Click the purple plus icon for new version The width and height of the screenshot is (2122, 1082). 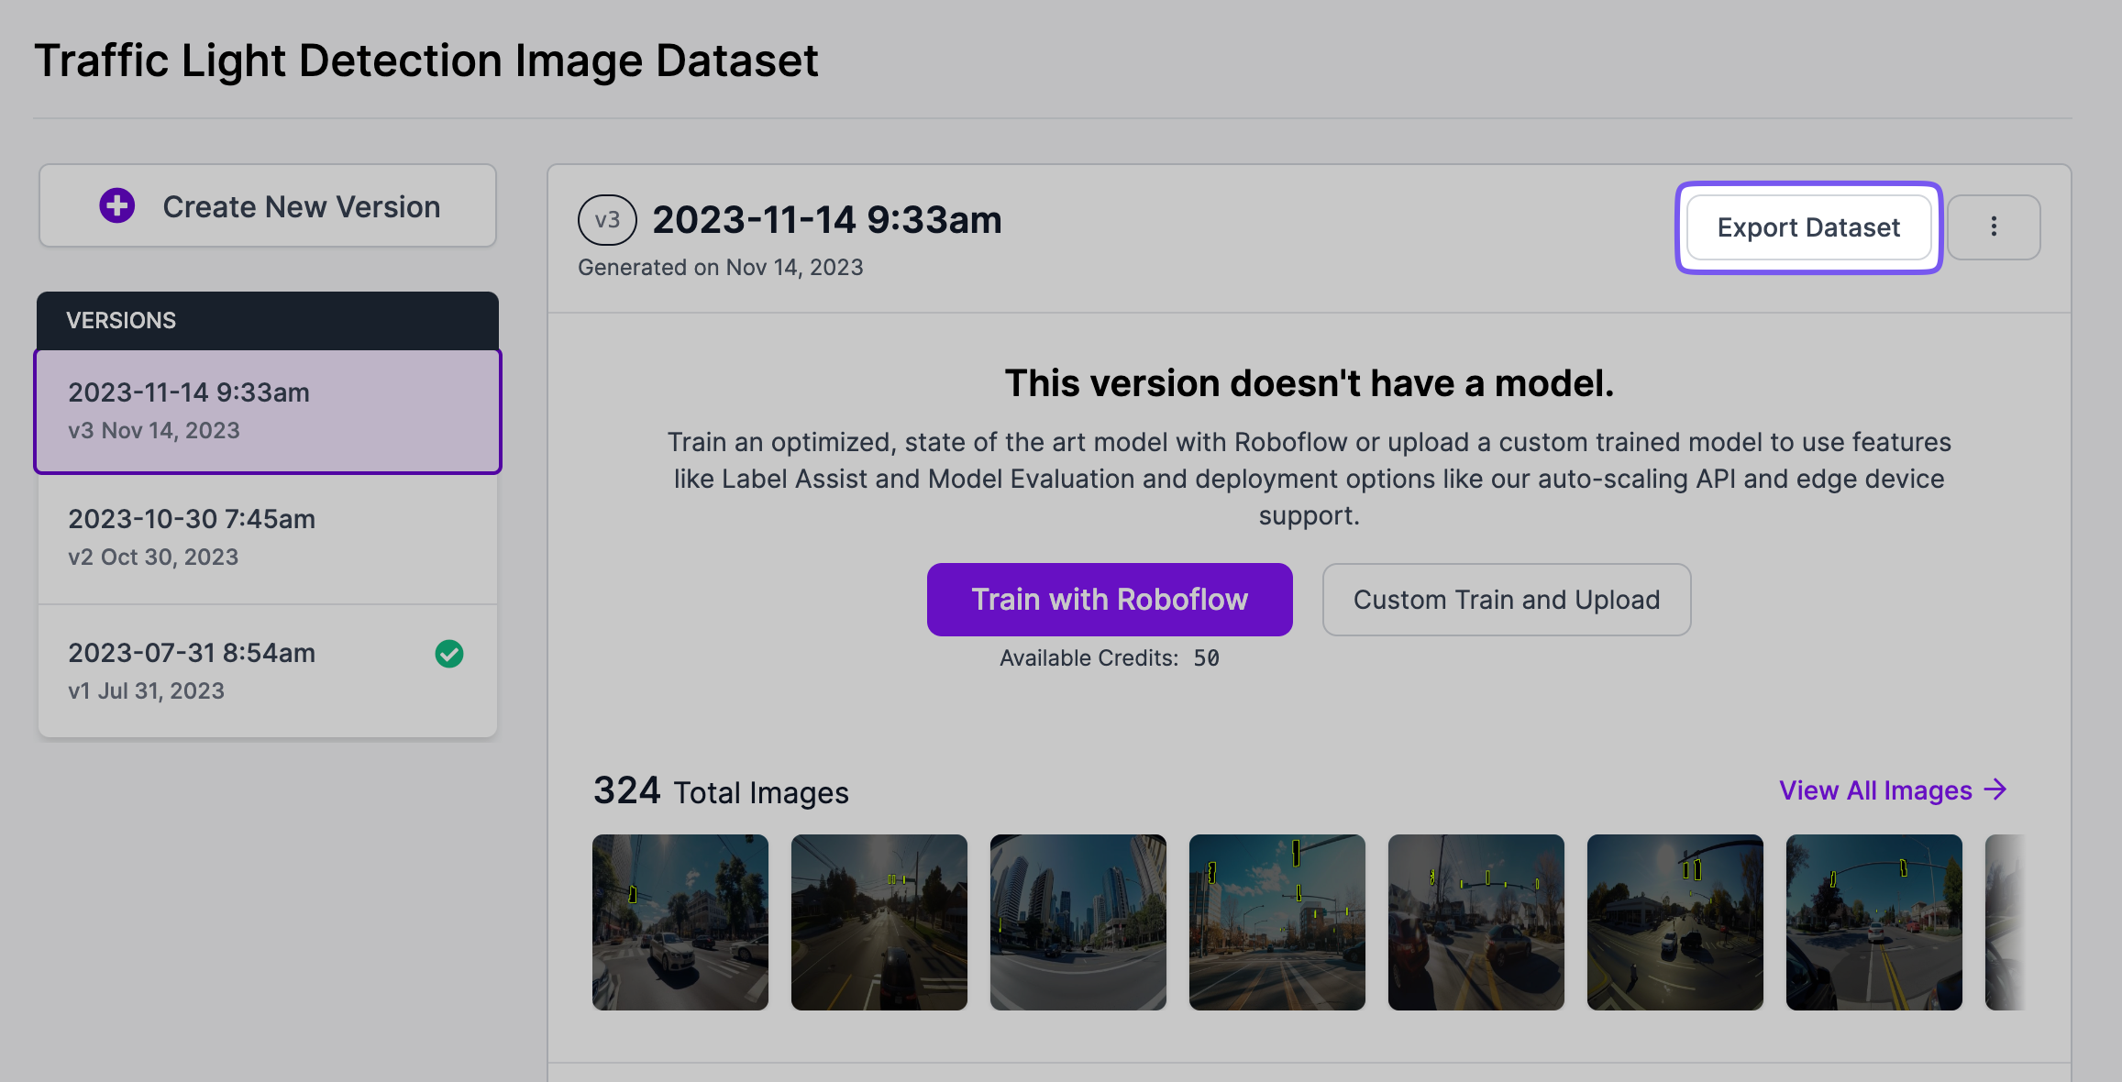click(117, 205)
